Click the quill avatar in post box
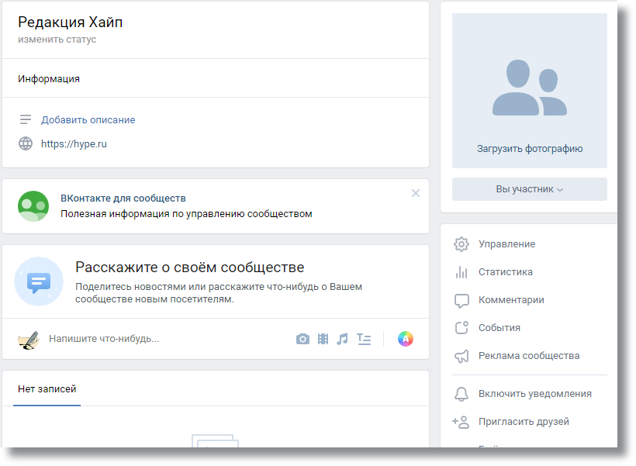This screenshot has height=466, width=636. click(x=29, y=340)
